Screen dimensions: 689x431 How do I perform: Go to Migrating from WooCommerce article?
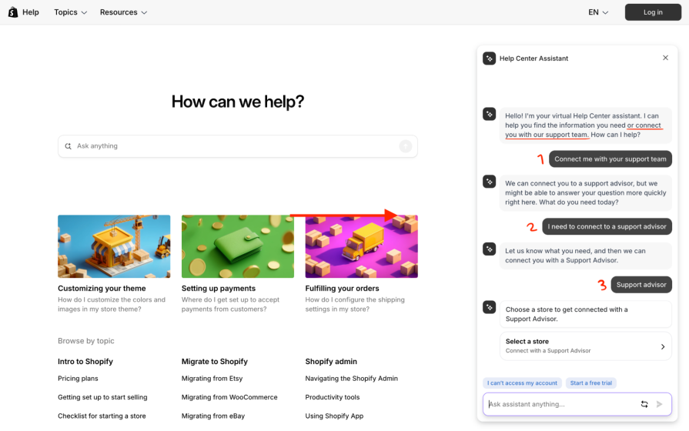(229, 397)
